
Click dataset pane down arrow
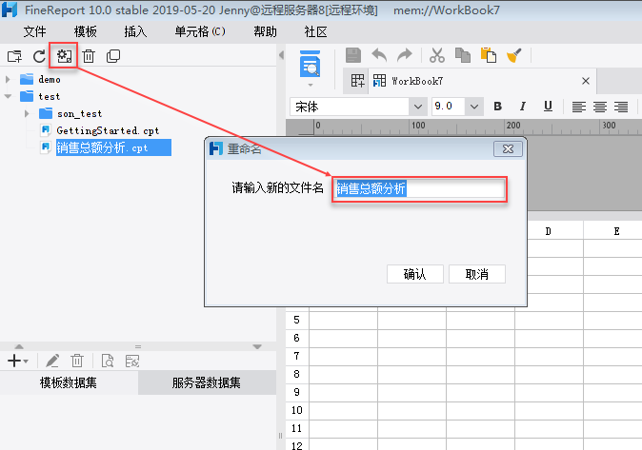(257, 346)
